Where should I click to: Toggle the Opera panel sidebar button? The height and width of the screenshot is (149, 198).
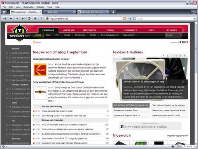(4, 12)
